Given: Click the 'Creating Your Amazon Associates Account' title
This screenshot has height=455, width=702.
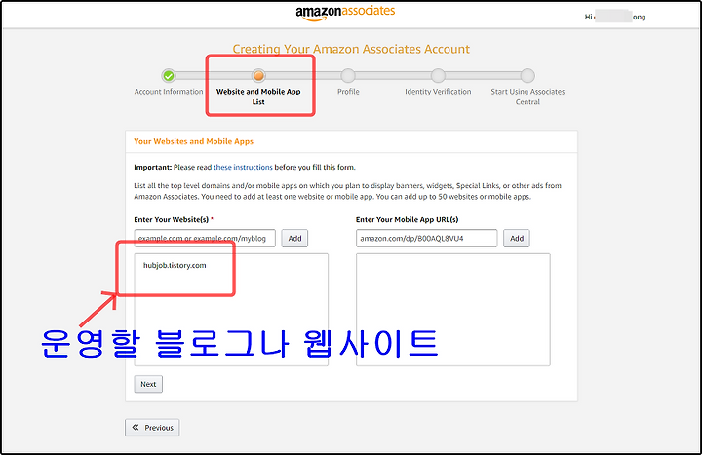Looking at the screenshot, I should coord(351,49).
